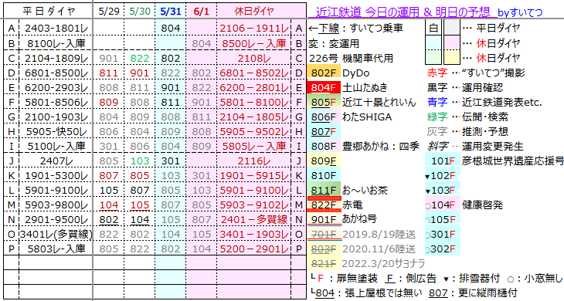Click the 101F 彦根城世界遺産応援号 entry
Image resolution: width=564 pixels, height=301 pixels.
click(494, 161)
